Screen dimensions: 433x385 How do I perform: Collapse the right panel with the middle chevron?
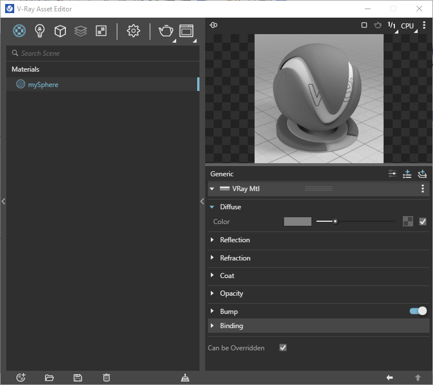click(202, 201)
